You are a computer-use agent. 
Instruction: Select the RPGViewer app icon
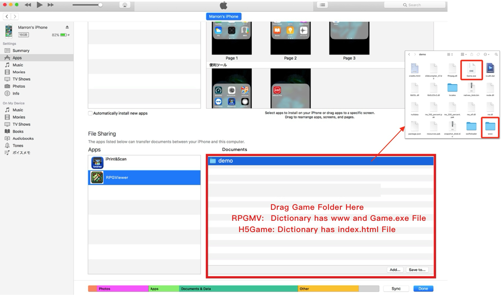coord(97,177)
